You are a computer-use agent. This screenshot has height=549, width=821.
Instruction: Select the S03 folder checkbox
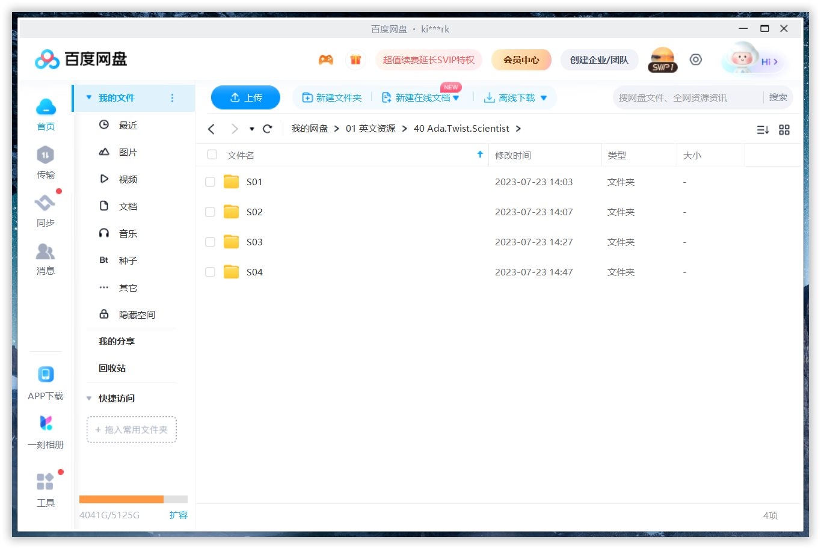210,242
